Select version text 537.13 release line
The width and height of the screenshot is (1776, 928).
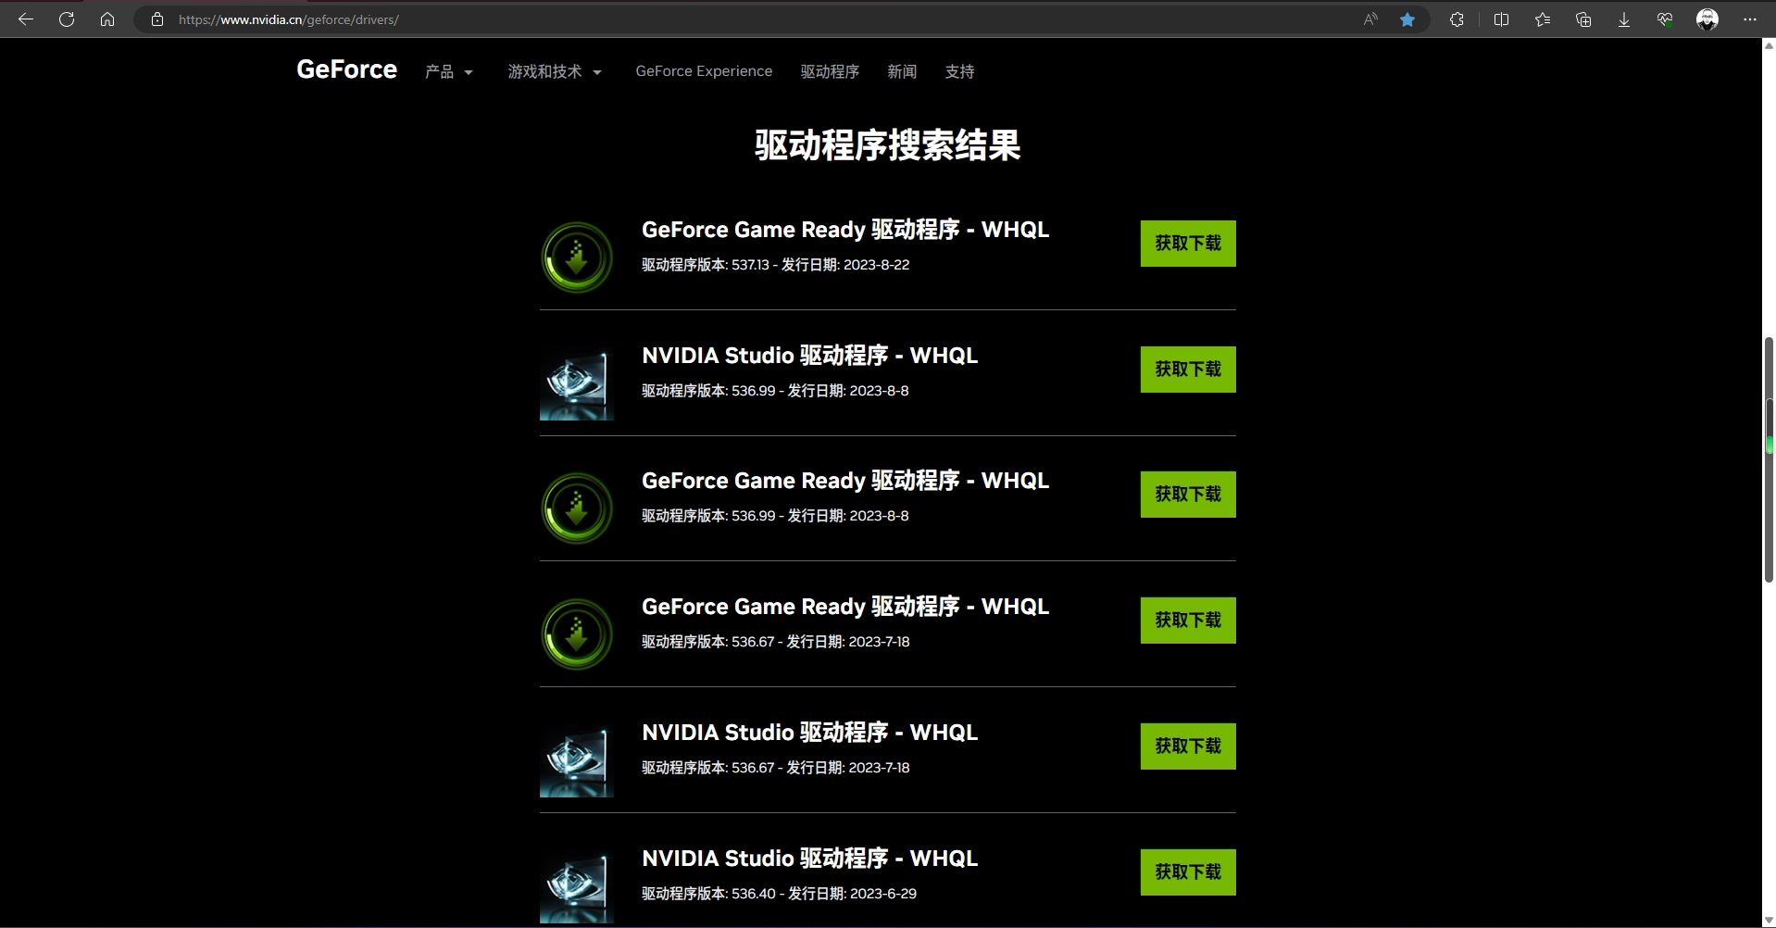coord(776,265)
